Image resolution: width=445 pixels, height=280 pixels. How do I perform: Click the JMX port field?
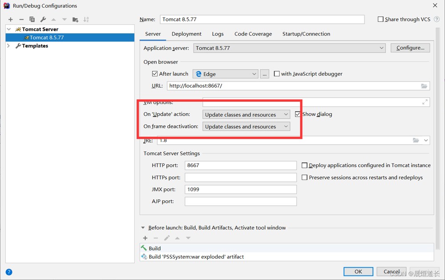(241, 189)
